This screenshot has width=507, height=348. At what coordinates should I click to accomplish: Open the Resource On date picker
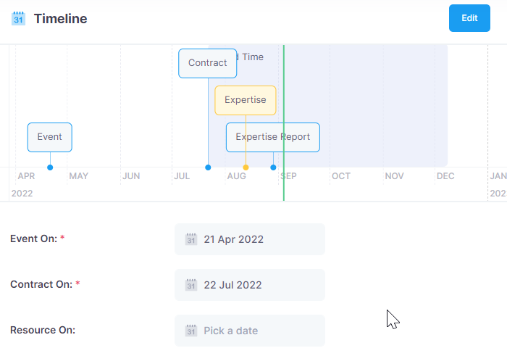250,331
